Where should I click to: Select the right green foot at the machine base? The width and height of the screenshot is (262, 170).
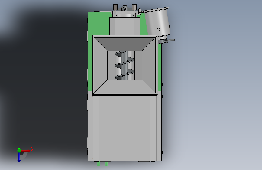point(106,164)
